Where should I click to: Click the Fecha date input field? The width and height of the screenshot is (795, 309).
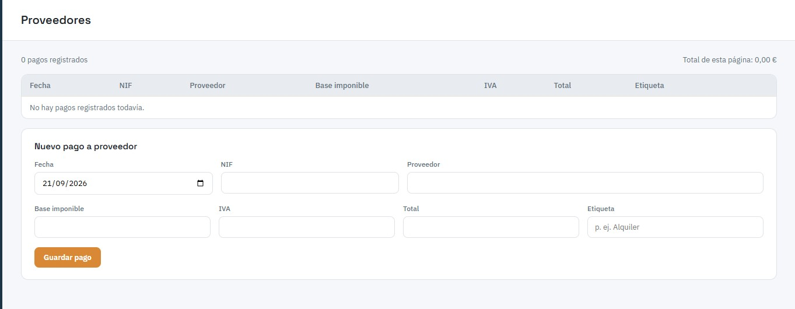(124, 183)
